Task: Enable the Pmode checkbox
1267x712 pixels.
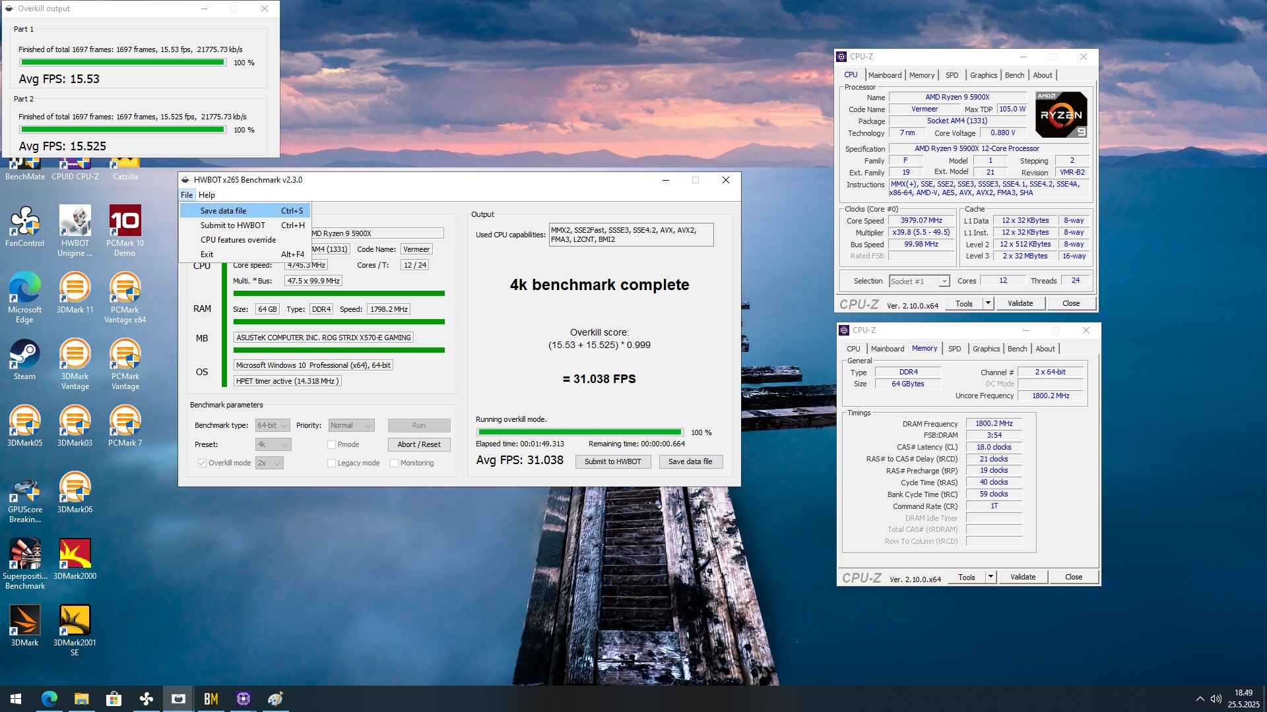Action: (x=331, y=444)
